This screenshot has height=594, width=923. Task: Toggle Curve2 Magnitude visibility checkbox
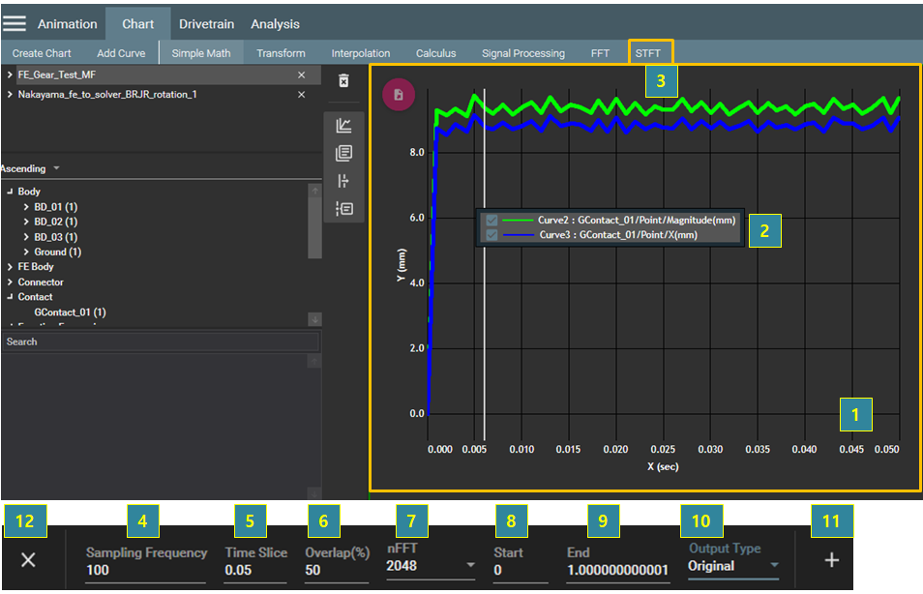point(491,221)
